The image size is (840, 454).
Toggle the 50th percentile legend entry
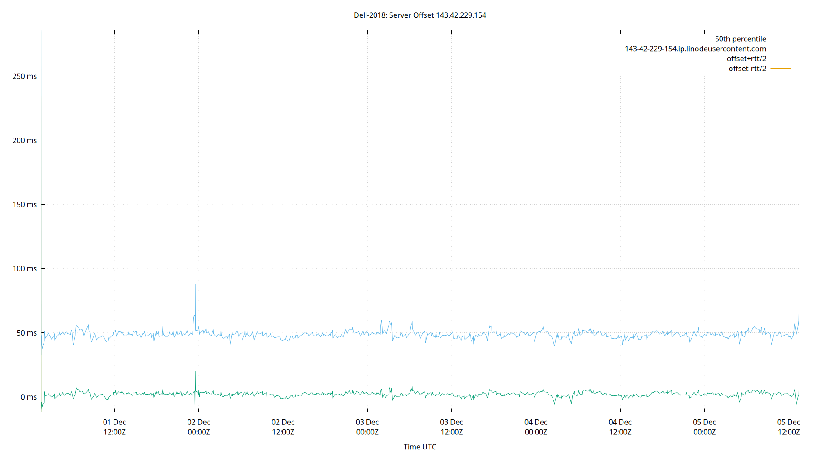740,39
